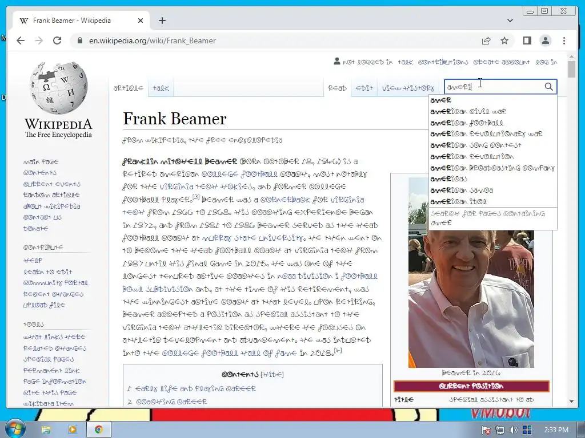Click the taskbar clock showing 2:33 PM
Image resolution: width=585 pixels, height=438 pixels.
click(x=556, y=430)
